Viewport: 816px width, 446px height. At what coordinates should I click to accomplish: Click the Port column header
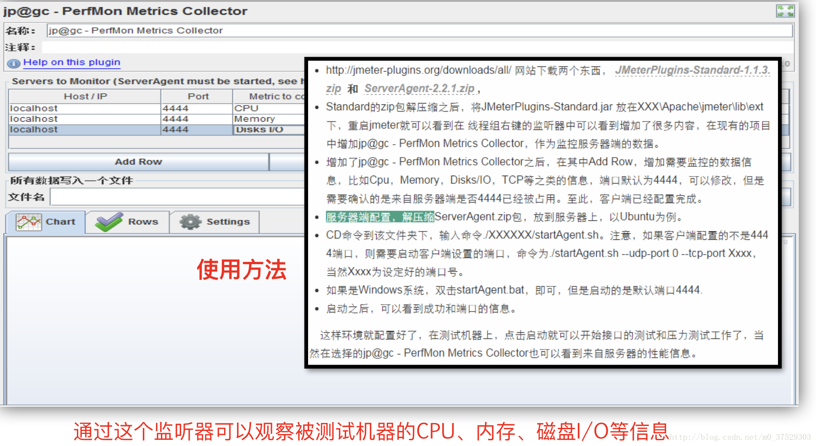point(197,96)
